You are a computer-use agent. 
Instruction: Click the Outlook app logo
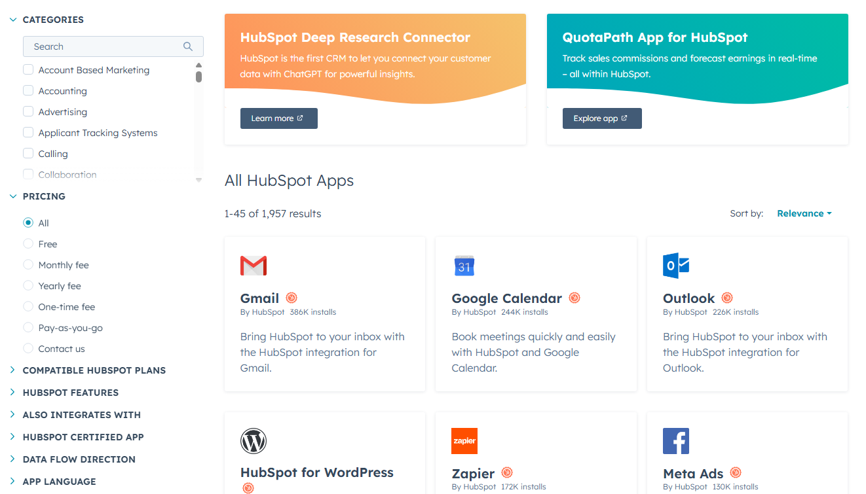coord(676,266)
